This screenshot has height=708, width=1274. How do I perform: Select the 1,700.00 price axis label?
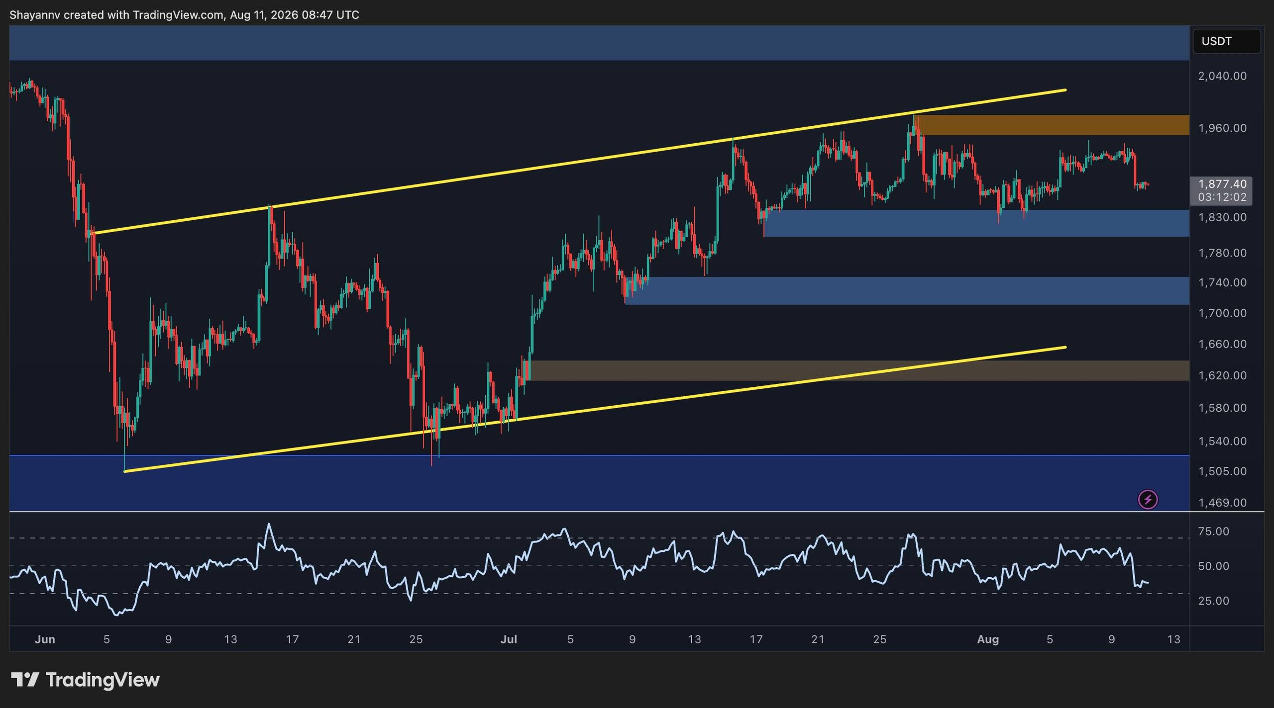(x=1222, y=313)
